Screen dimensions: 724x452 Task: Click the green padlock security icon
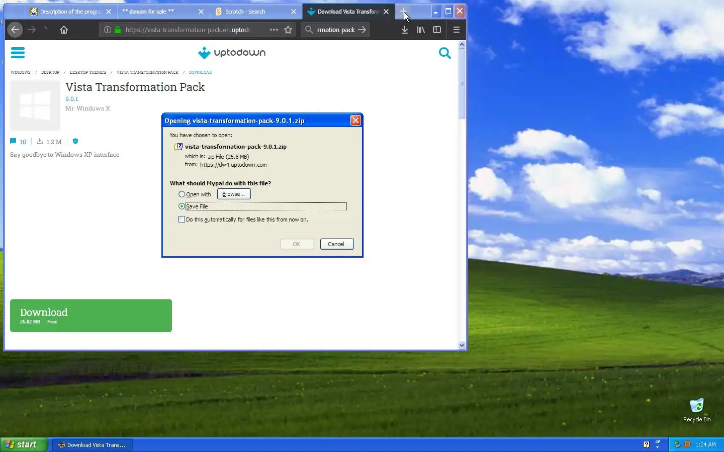coord(118,30)
